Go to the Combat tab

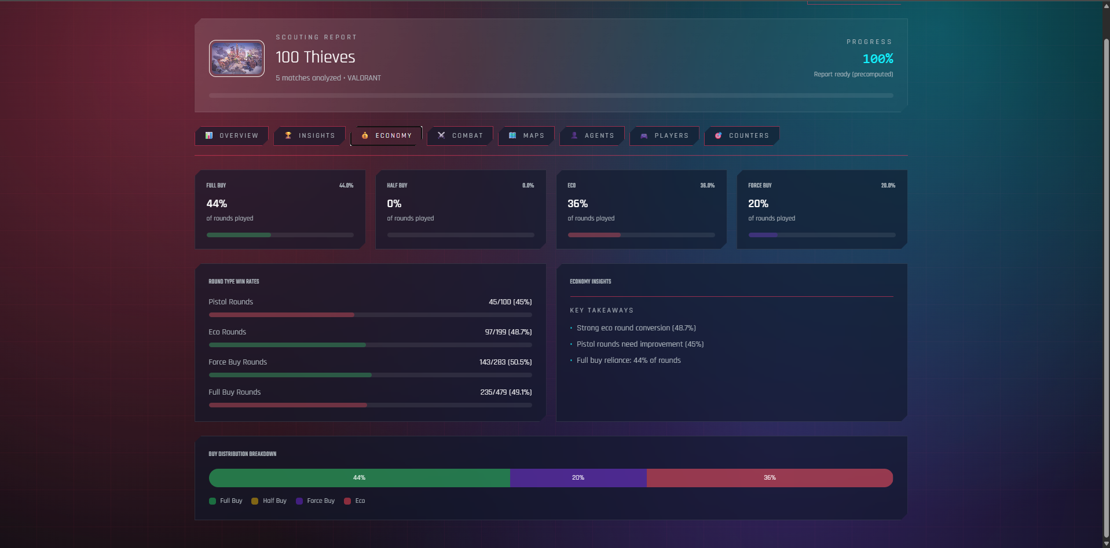pyautogui.click(x=460, y=135)
